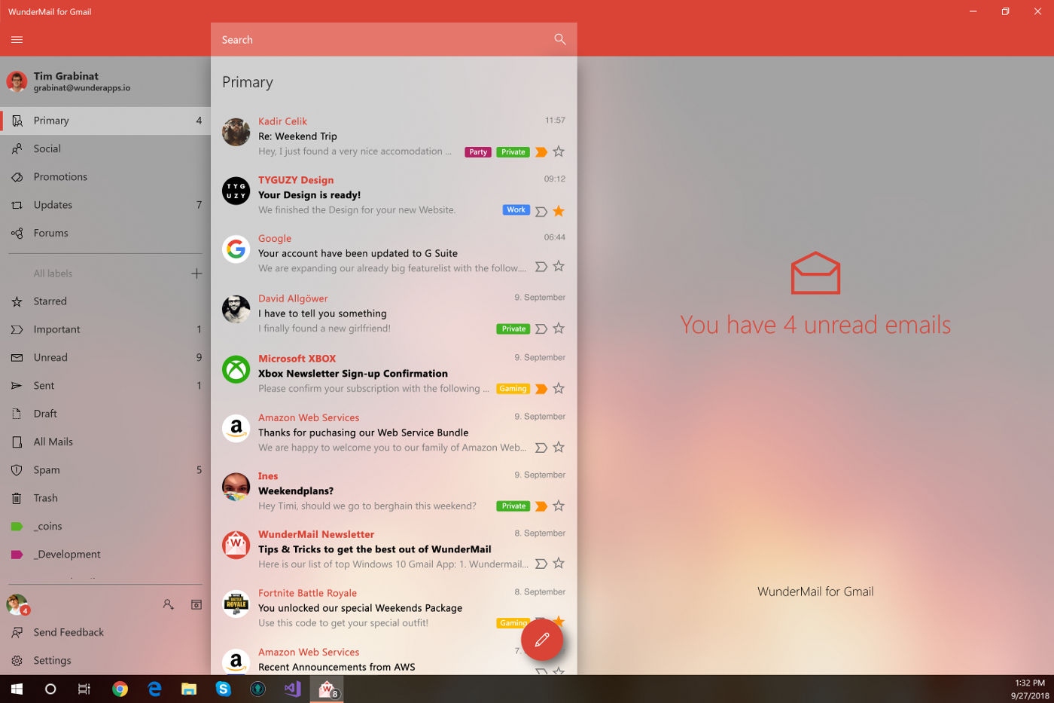
Task: Open the Spam folder
Action: point(105,470)
